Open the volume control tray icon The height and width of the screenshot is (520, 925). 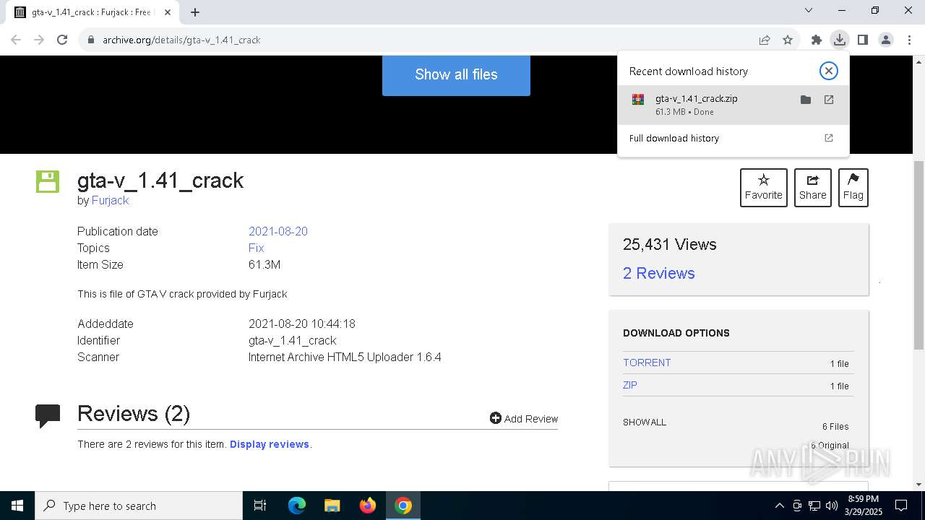coord(832,506)
